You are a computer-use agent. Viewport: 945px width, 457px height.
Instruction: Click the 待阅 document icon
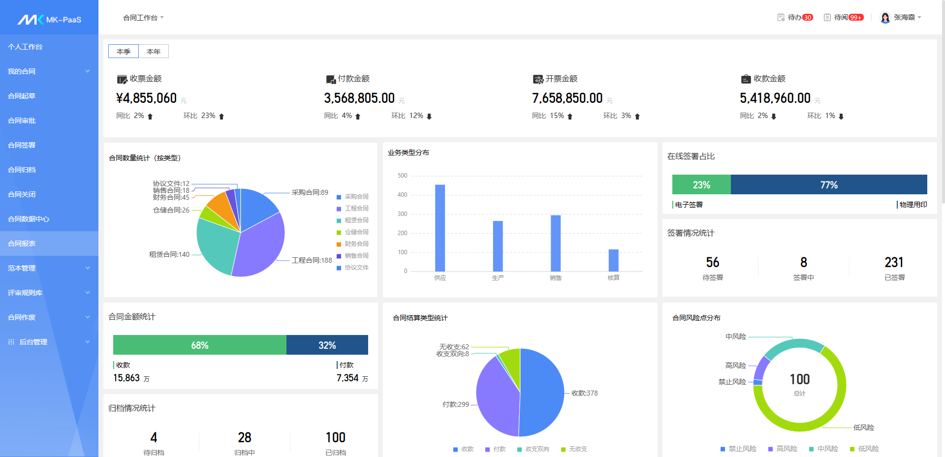point(827,17)
